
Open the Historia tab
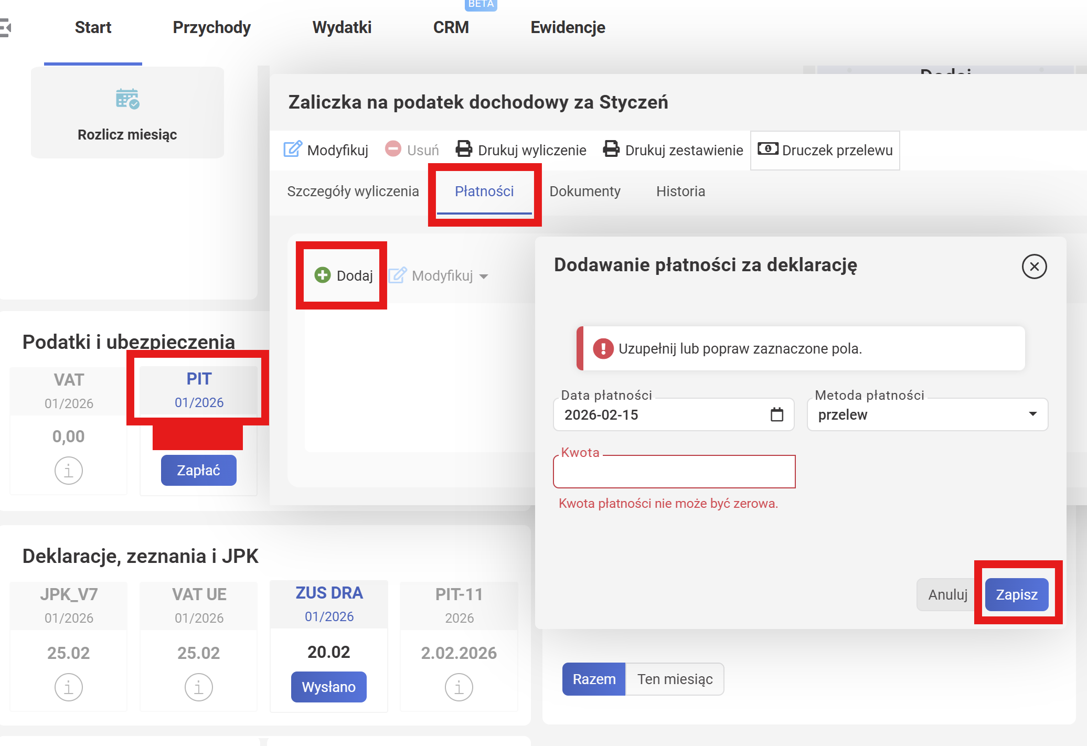(680, 191)
